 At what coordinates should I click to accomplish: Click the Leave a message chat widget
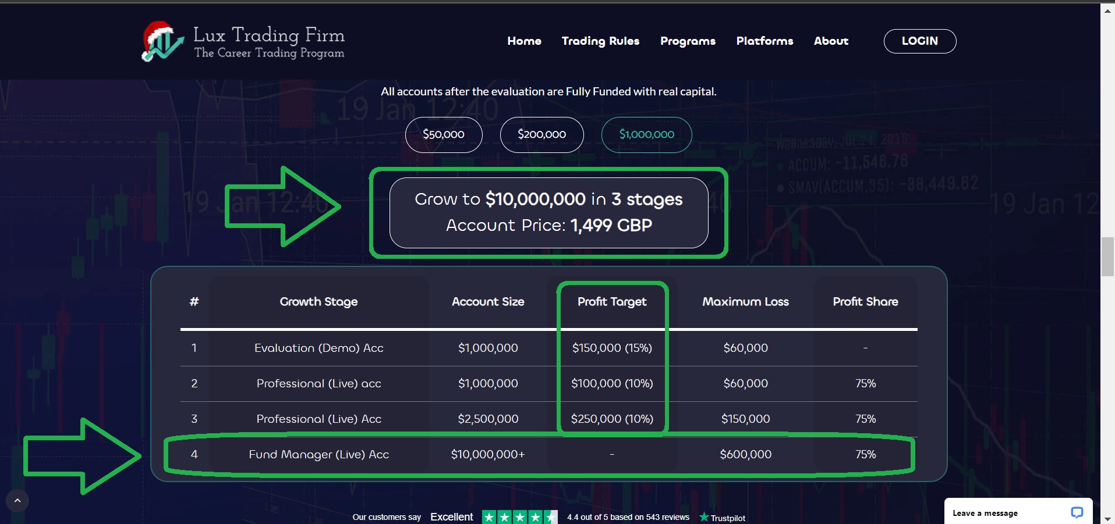(x=1018, y=511)
